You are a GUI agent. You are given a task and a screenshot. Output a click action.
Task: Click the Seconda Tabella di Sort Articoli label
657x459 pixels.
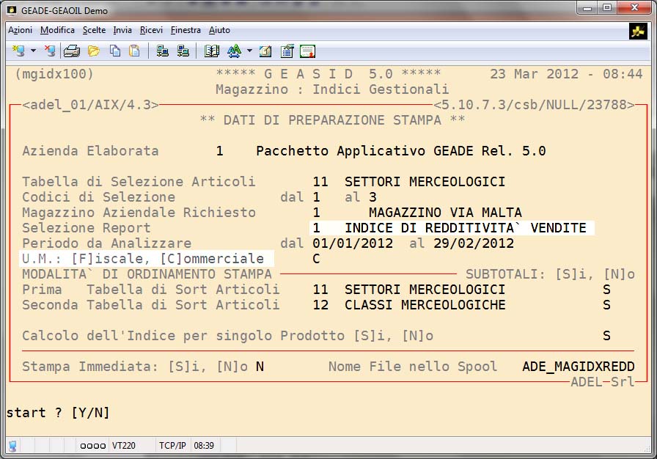[151, 305]
